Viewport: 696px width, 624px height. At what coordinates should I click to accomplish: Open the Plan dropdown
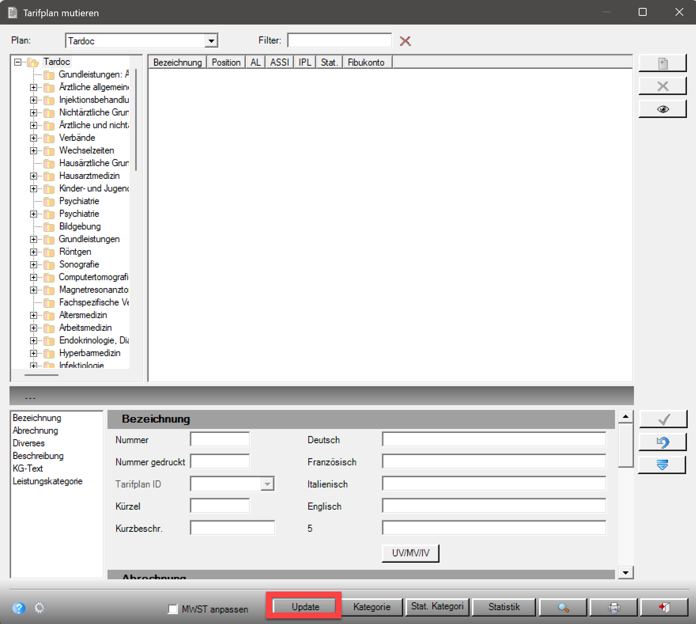211,41
